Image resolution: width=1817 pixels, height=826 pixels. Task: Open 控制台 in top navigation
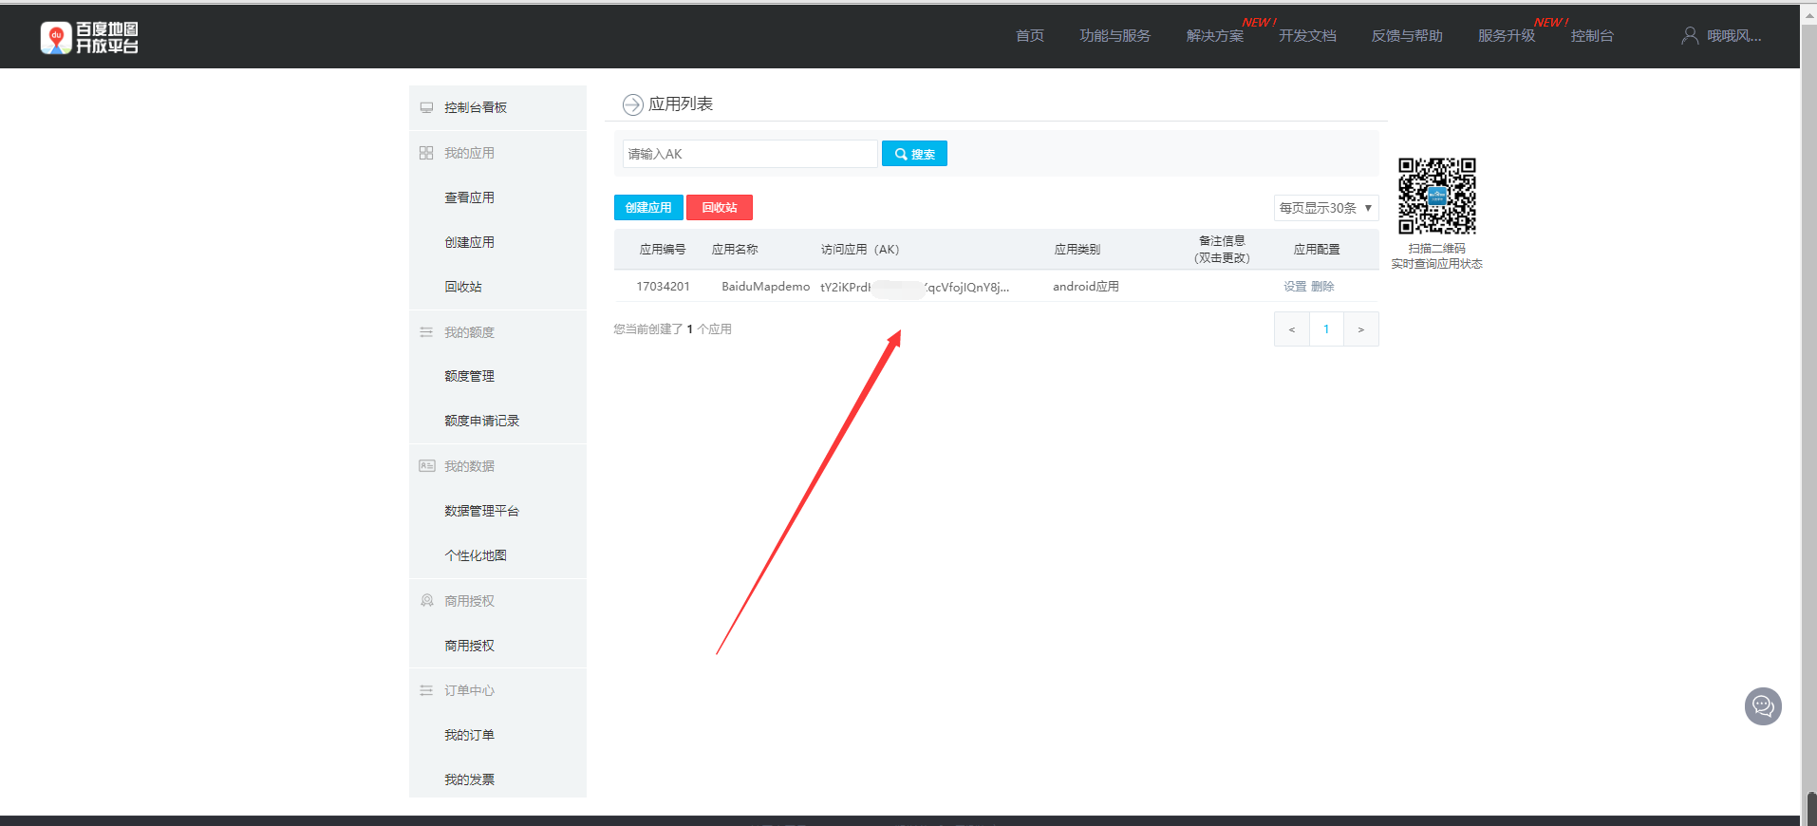point(1592,36)
